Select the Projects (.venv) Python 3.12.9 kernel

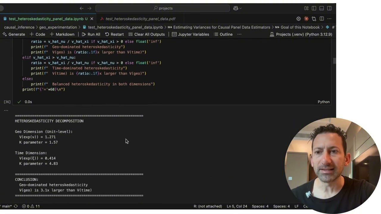[301, 34]
